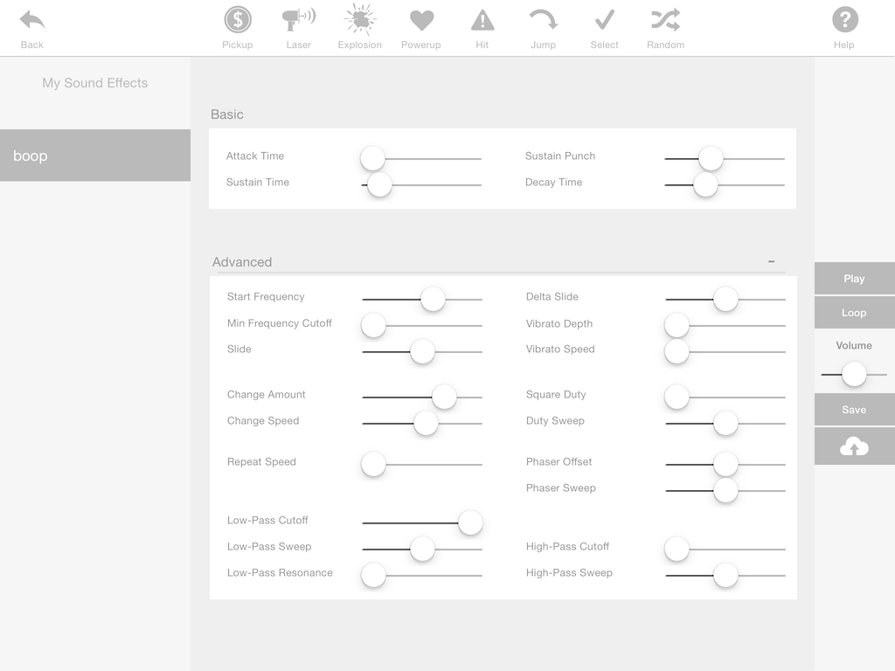Image resolution: width=895 pixels, height=671 pixels.
Task: Collapse the Advanced section with the minus
Action: point(771,261)
